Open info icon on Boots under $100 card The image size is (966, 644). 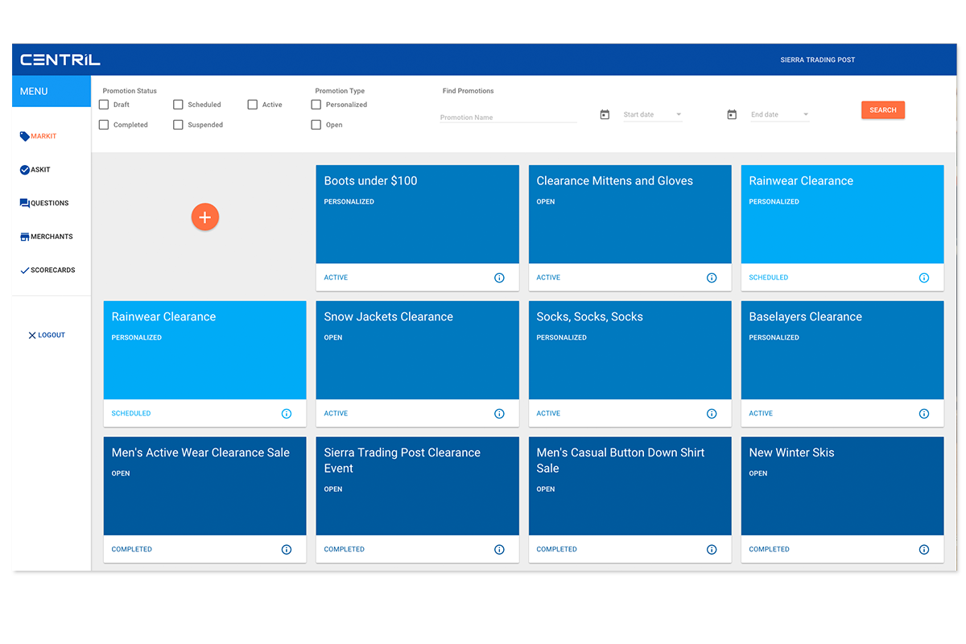(499, 278)
